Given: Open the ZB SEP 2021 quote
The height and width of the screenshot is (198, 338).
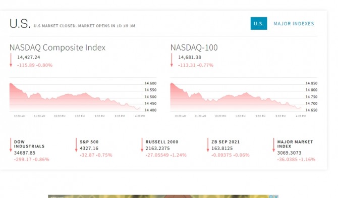Looking at the screenshot, I should click(x=226, y=142).
